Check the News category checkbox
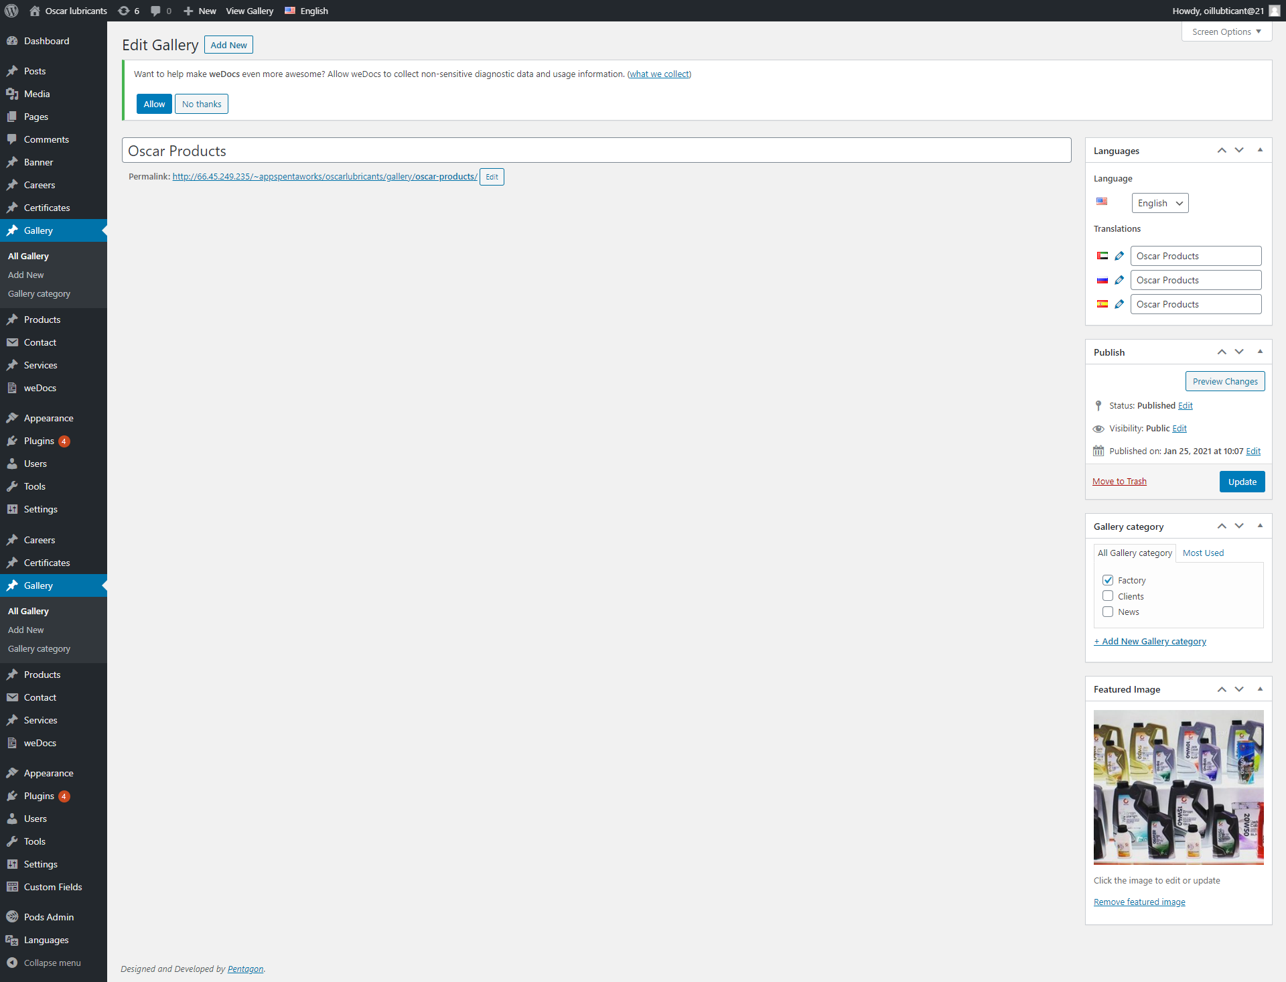 (1108, 612)
